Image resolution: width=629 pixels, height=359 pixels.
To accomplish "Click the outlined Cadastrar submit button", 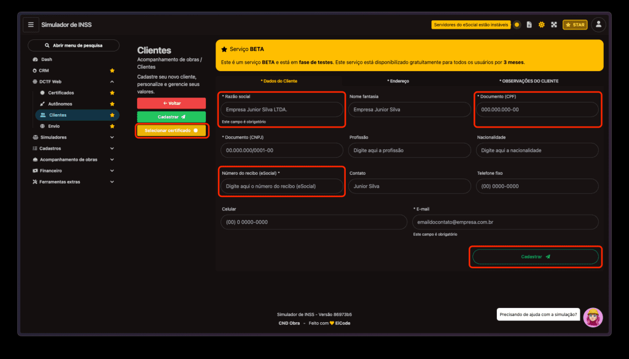I will pos(536,257).
